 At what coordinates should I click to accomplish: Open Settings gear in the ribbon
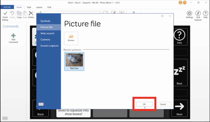tap(189, 14)
